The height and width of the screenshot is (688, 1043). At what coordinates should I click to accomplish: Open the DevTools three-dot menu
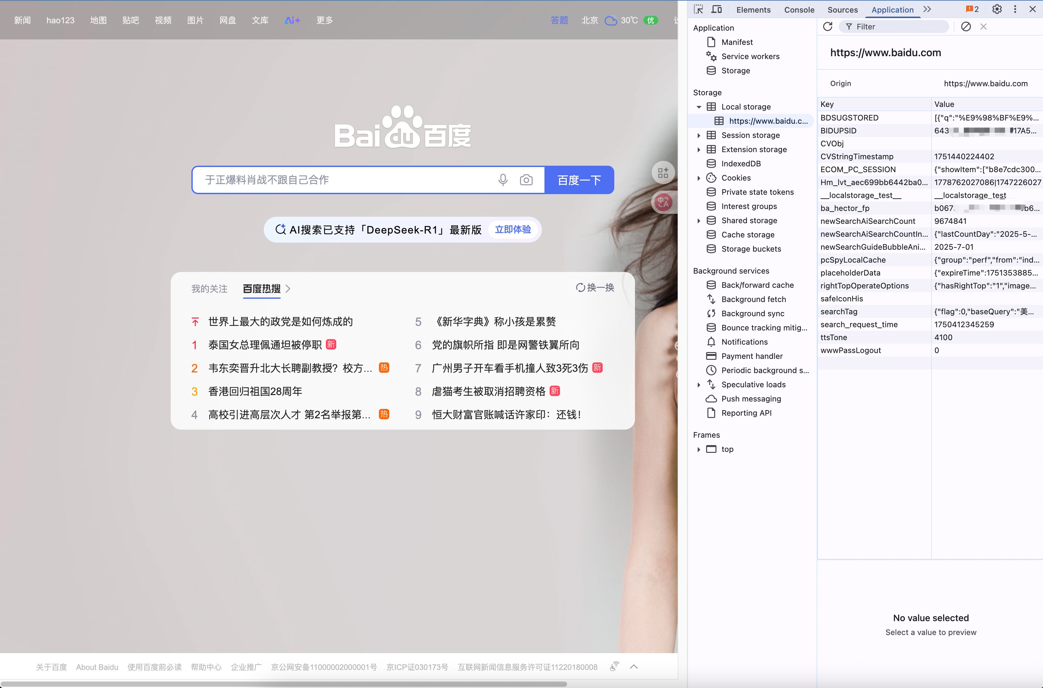(x=1015, y=9)
